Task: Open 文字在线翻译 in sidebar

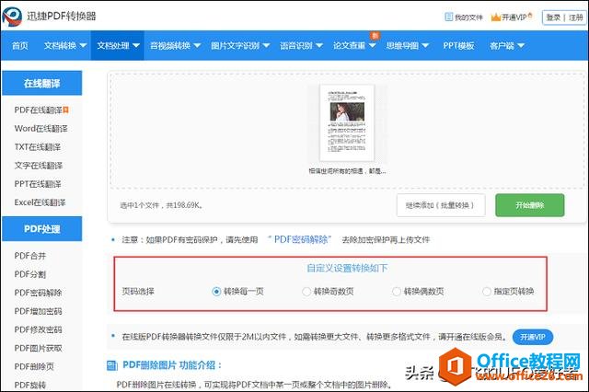Action: (39, 166)
